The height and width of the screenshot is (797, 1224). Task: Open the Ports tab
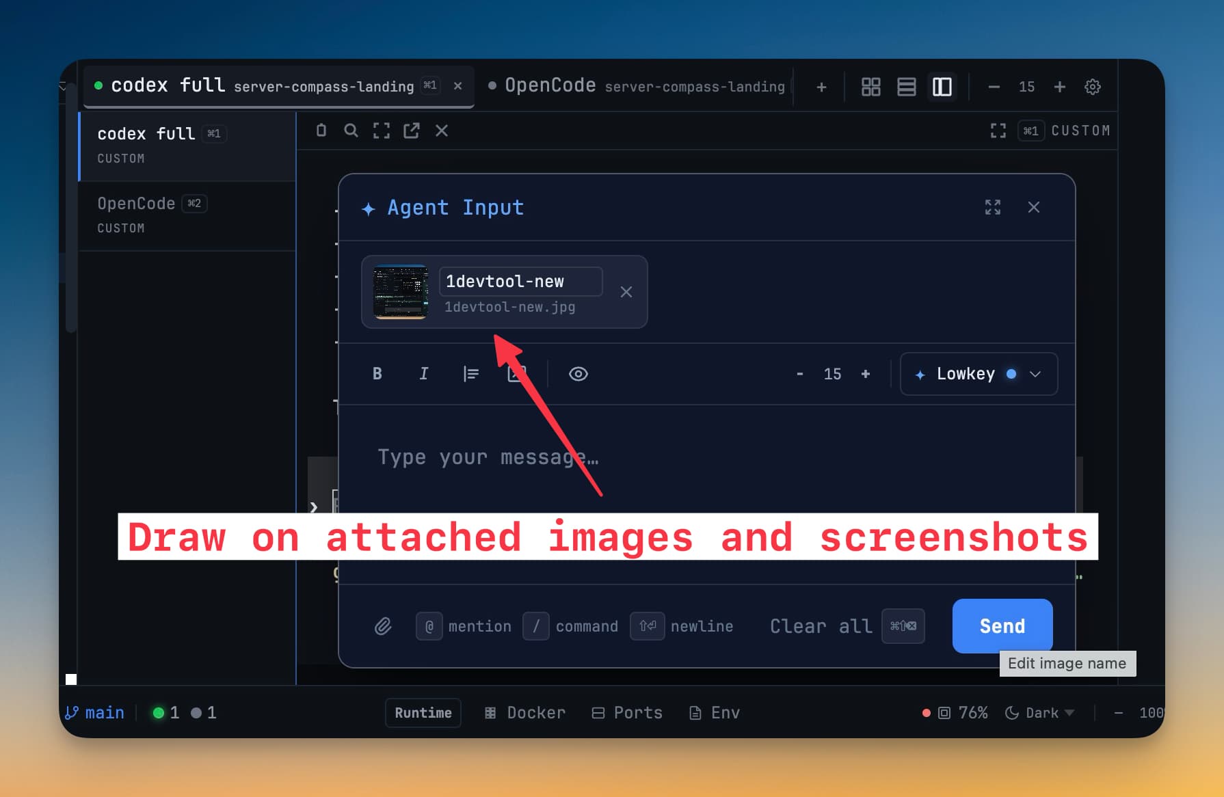(x=627, y=712)
